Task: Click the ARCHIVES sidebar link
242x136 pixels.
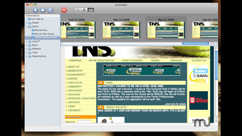Action: point(74,102)
